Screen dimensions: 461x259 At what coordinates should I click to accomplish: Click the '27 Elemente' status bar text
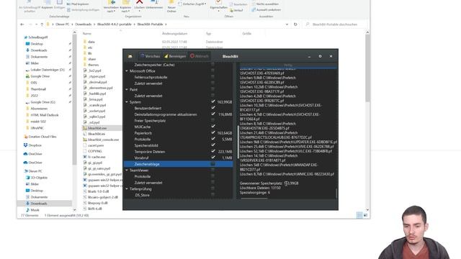pos(30,216)
